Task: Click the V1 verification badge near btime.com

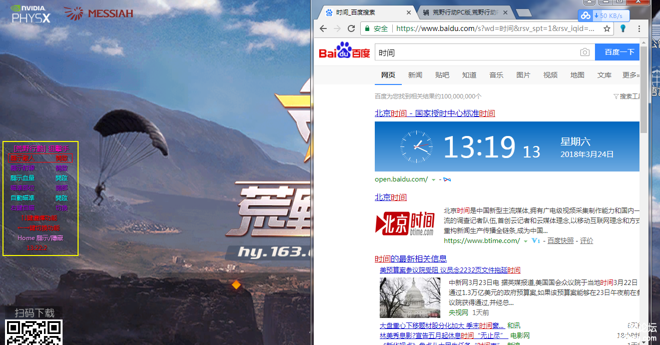Action: click(536, 240)
